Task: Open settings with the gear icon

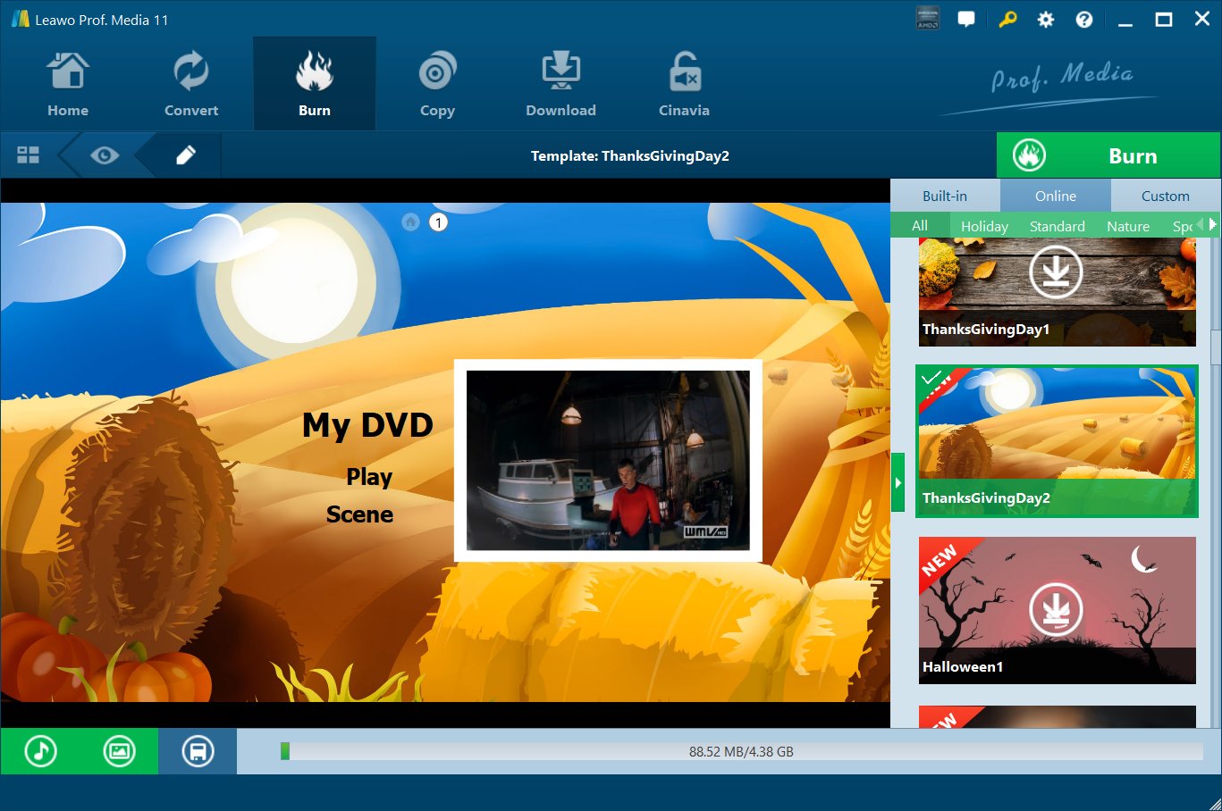Action: pyautogui.click(x=1046, y=20)
